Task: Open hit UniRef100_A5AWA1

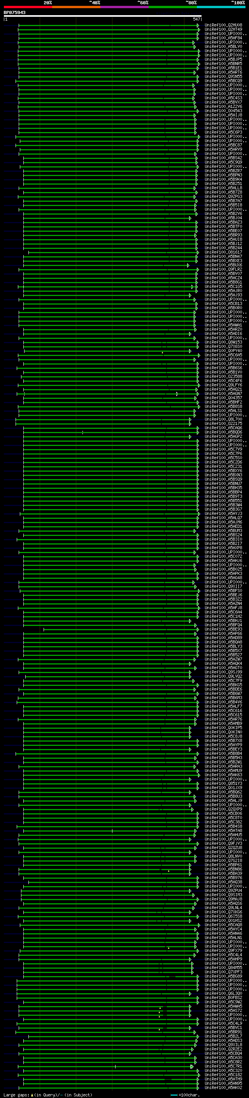Action: point(223,325)
